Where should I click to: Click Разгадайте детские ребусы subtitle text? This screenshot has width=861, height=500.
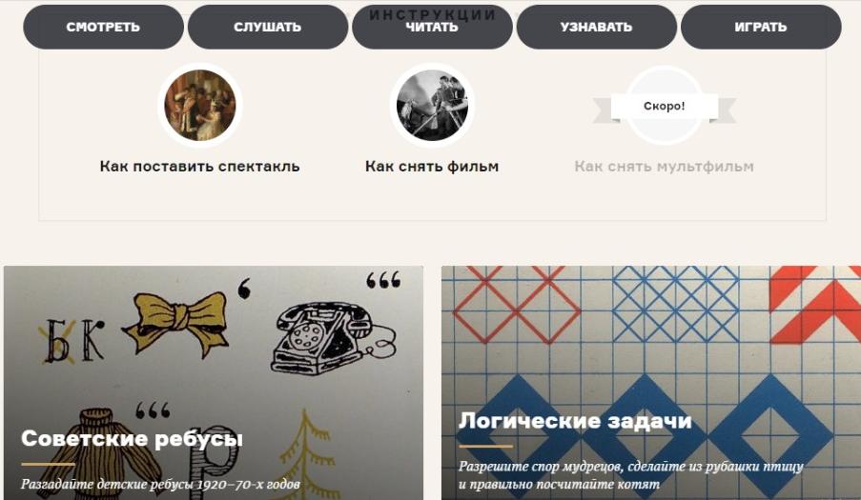pos(160,485)
